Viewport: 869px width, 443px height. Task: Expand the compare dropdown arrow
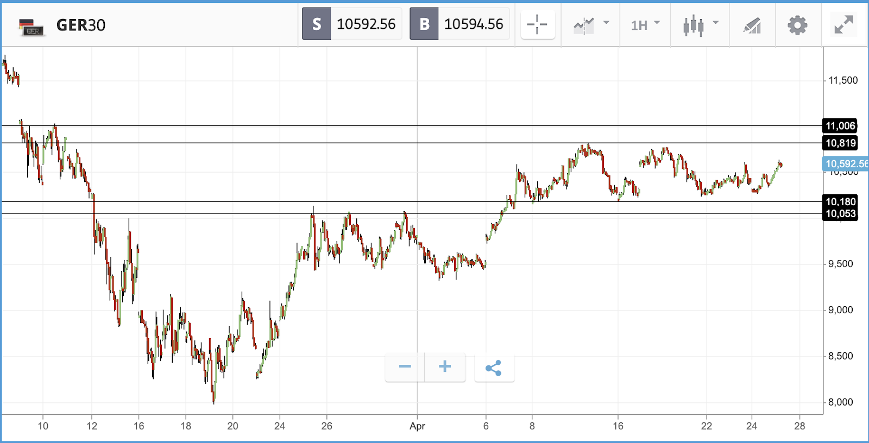click(x=606, y=23)
